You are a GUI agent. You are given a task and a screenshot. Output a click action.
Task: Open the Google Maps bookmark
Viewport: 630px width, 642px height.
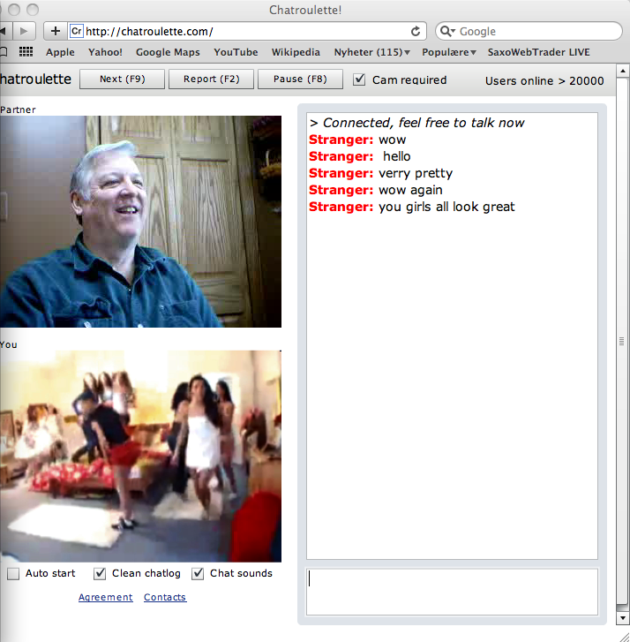[x=168, y=52]
